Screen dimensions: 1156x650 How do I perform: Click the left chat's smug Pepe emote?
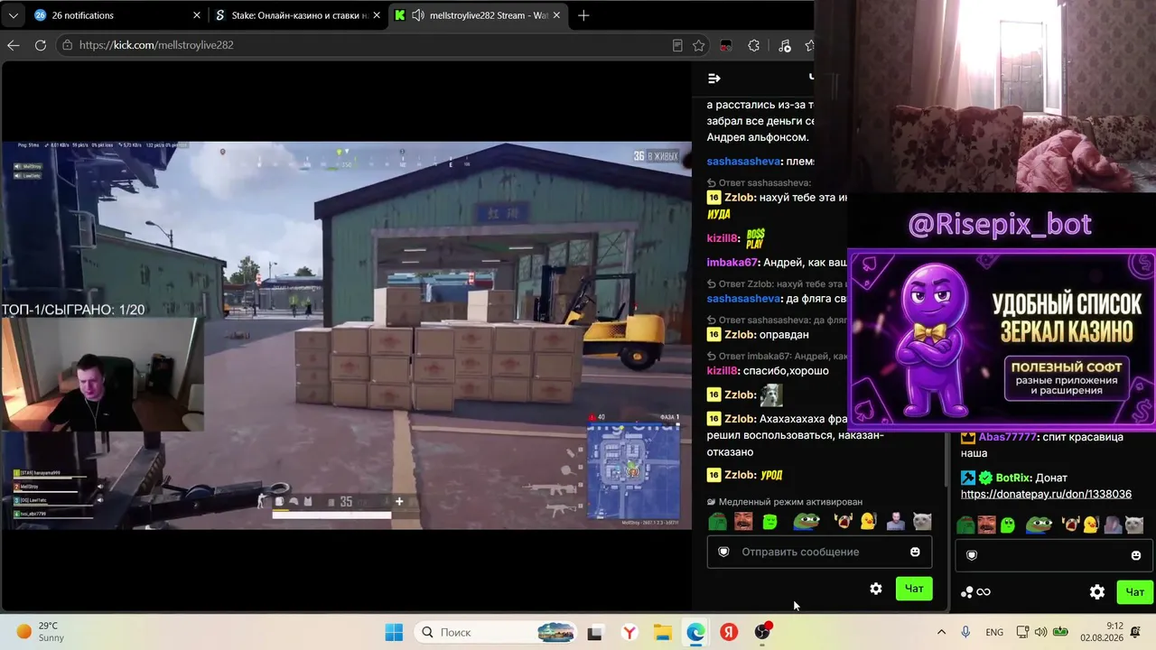click(x=806, y=521)
